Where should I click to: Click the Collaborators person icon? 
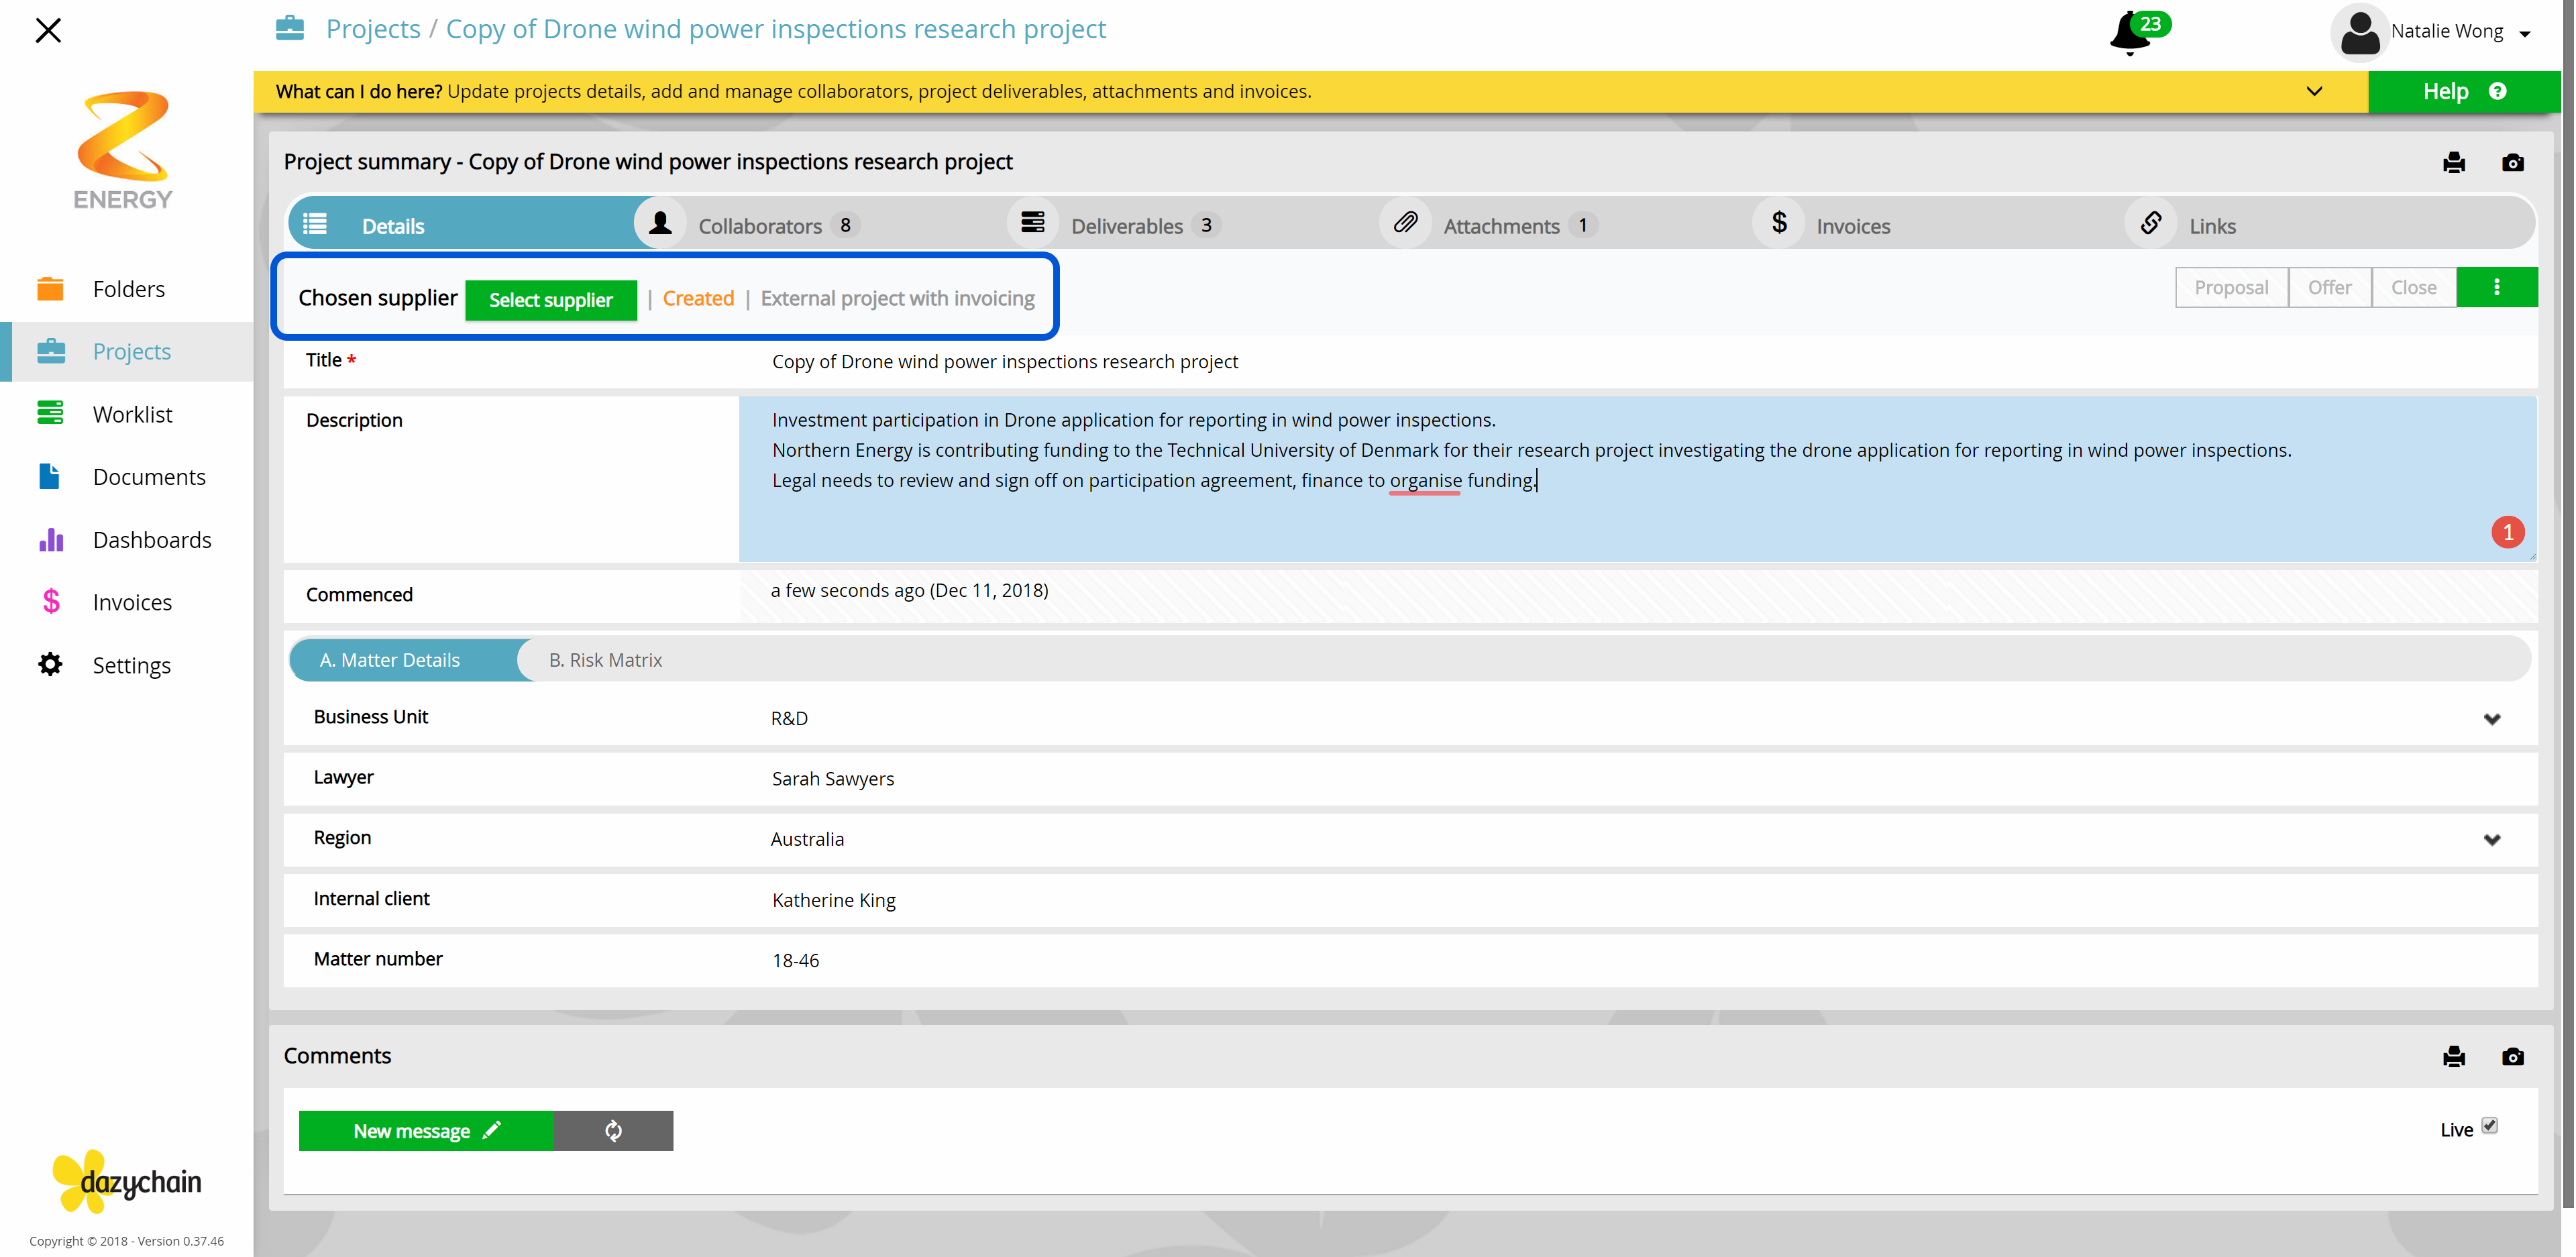[x=660, y=223]
